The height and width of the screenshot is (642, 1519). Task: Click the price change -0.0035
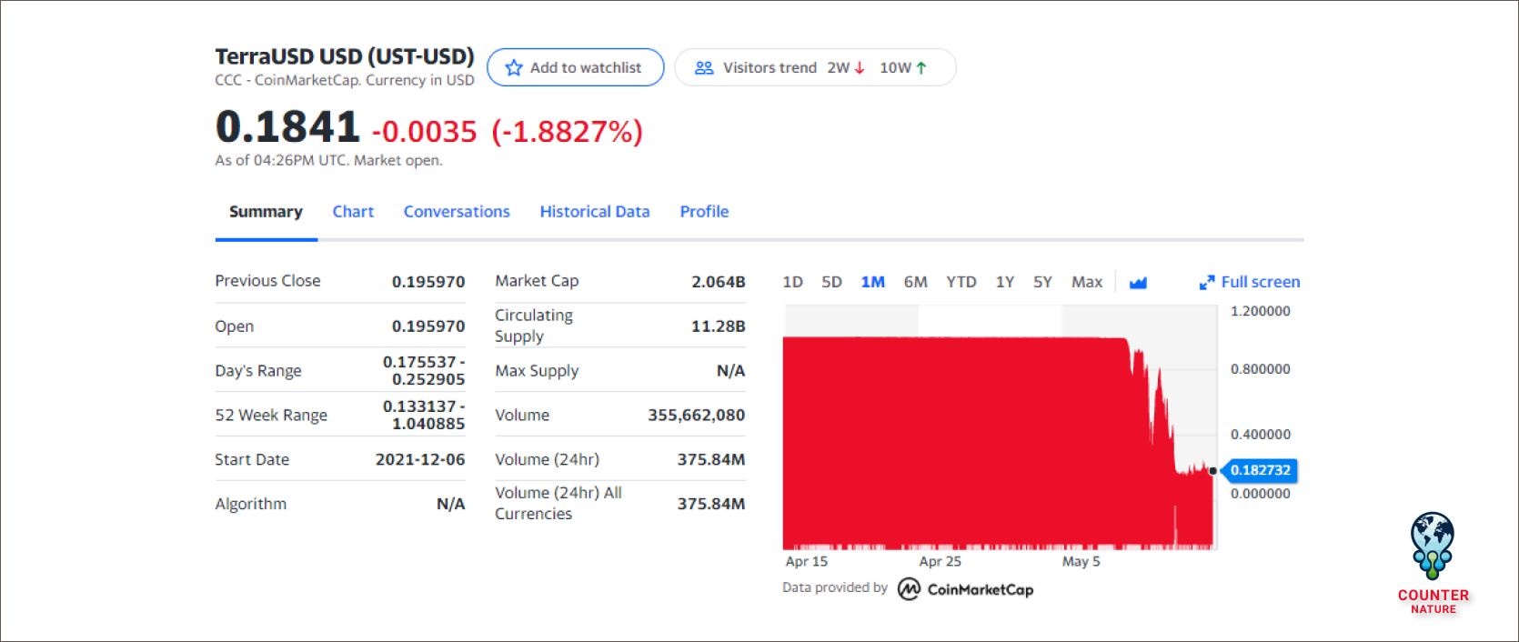pos(424,132)
